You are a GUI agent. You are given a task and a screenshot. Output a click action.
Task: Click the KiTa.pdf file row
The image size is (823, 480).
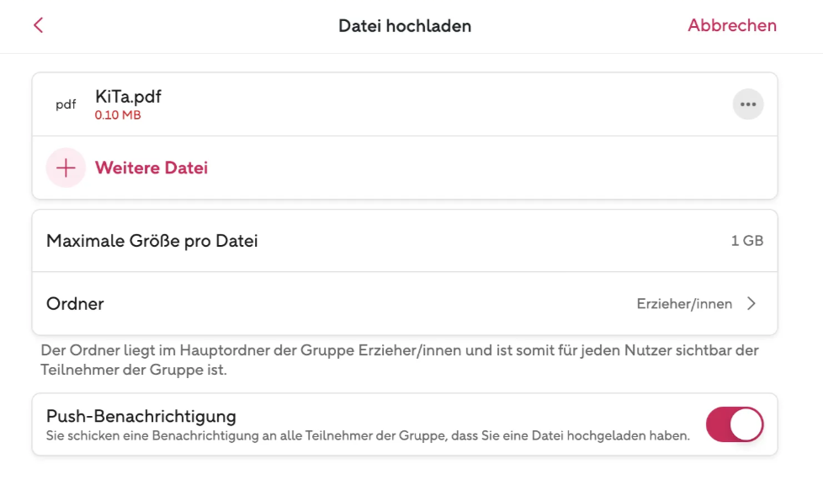pos(405,104)
